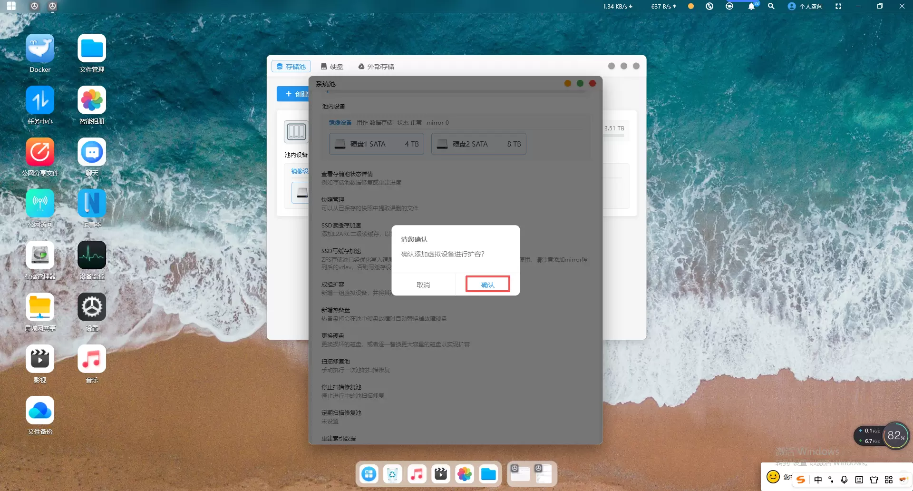
Task: Click 确认 to confirm expansion
Action: point(487,285)
